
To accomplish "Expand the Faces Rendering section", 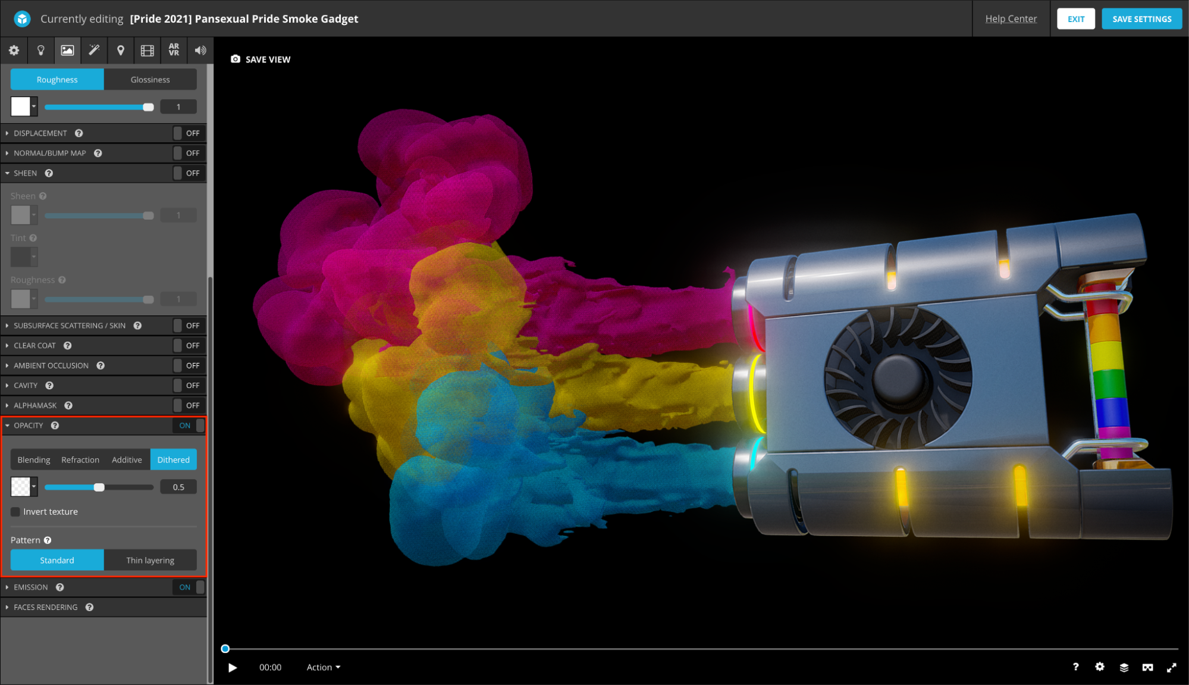I will [46, 607].
